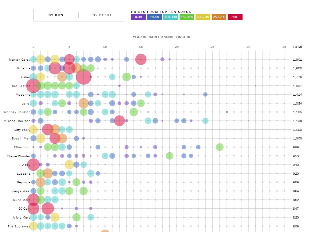Select the red 300+ points legend swatch

(235, 17)
